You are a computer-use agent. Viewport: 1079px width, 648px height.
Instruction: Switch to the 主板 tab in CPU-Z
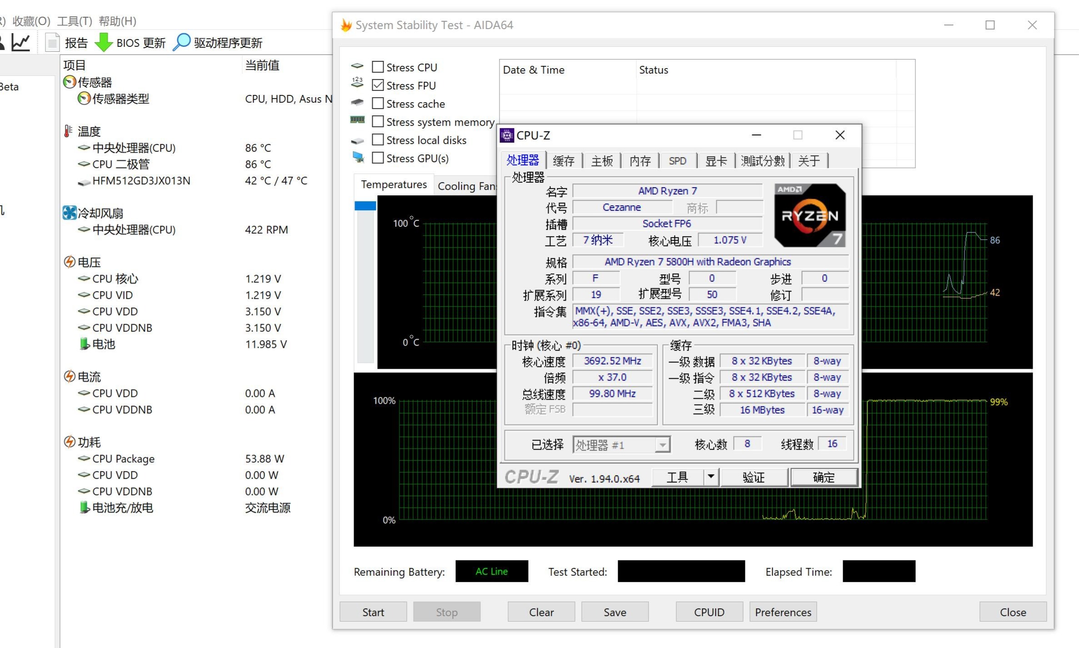602,161
